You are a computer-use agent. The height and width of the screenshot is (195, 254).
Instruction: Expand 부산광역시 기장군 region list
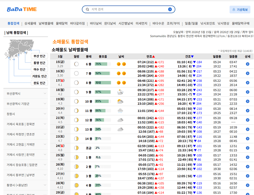click(x=25, y=104)
